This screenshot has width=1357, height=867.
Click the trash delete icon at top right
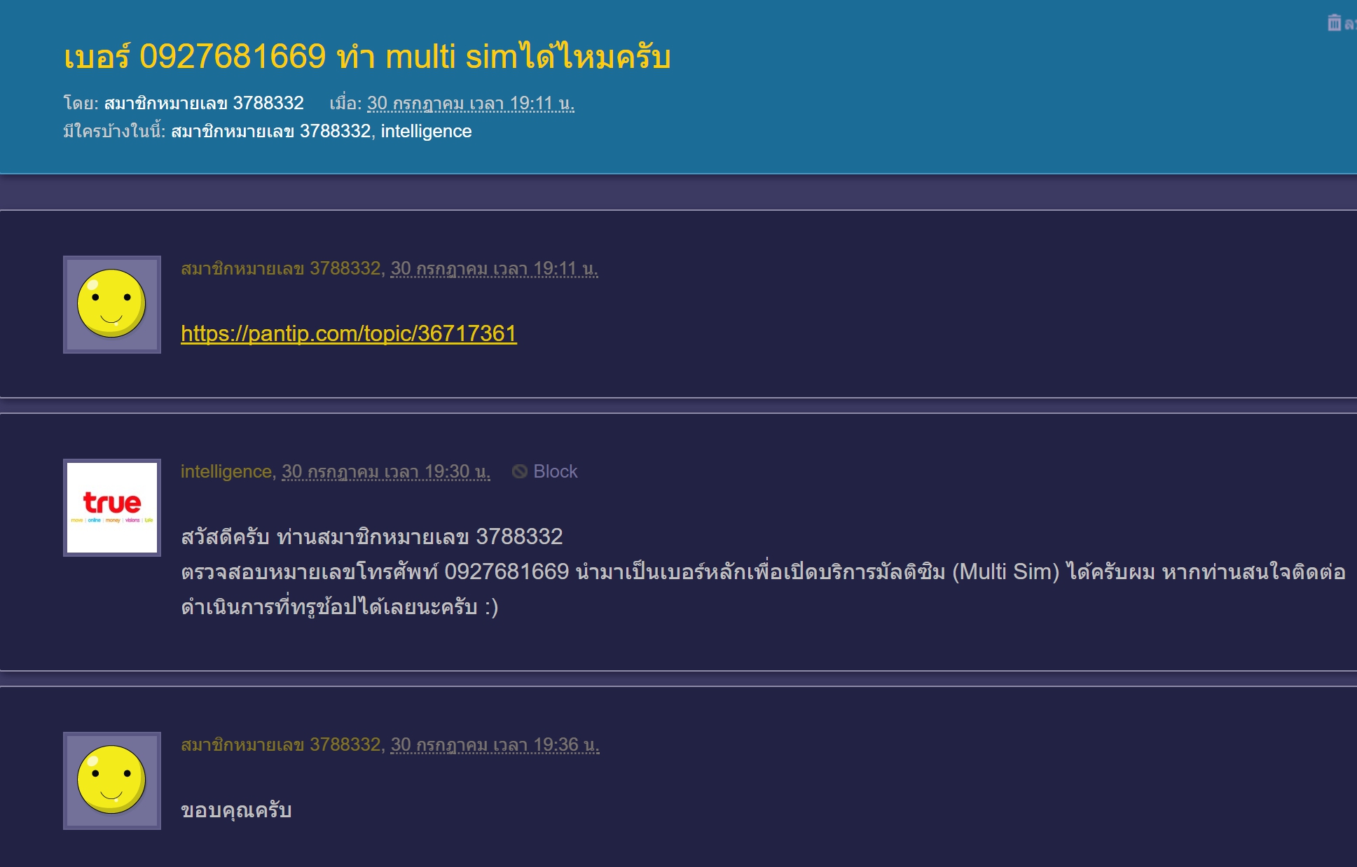coord(1334,23)
